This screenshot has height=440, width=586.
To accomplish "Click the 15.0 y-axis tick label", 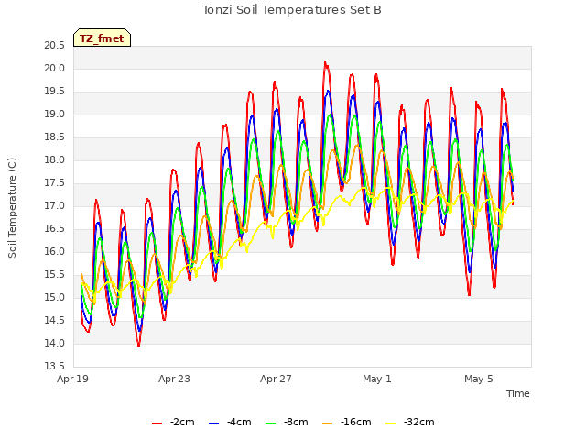I will (55, 297).
